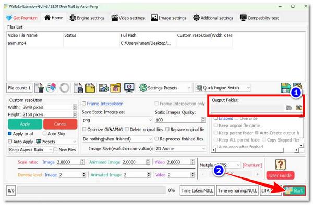Click the Output Folder path field

click(247, 108)
